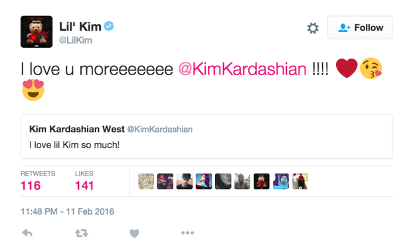The height and width of the screenshot is (246, 415).
Task: Open the last liker avatar in the row
Action: coord(300,182)
